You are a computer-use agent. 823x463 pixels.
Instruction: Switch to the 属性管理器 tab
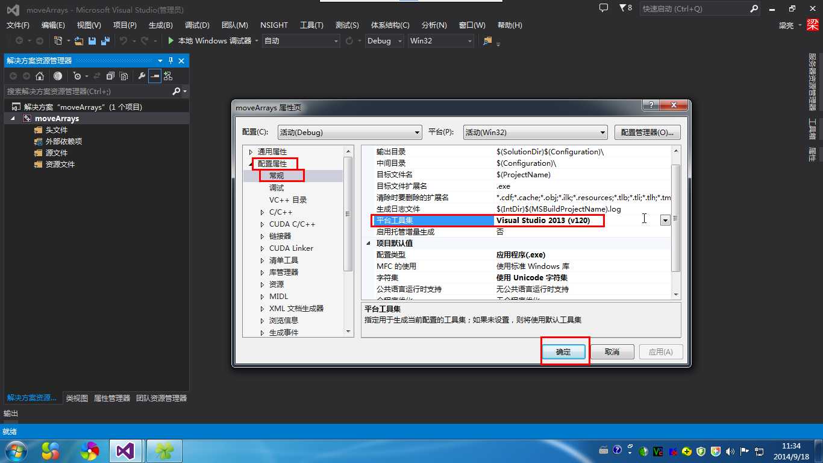point(112,398)
